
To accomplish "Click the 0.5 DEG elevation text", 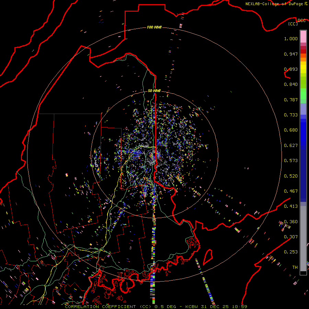I will coord(165,307).
